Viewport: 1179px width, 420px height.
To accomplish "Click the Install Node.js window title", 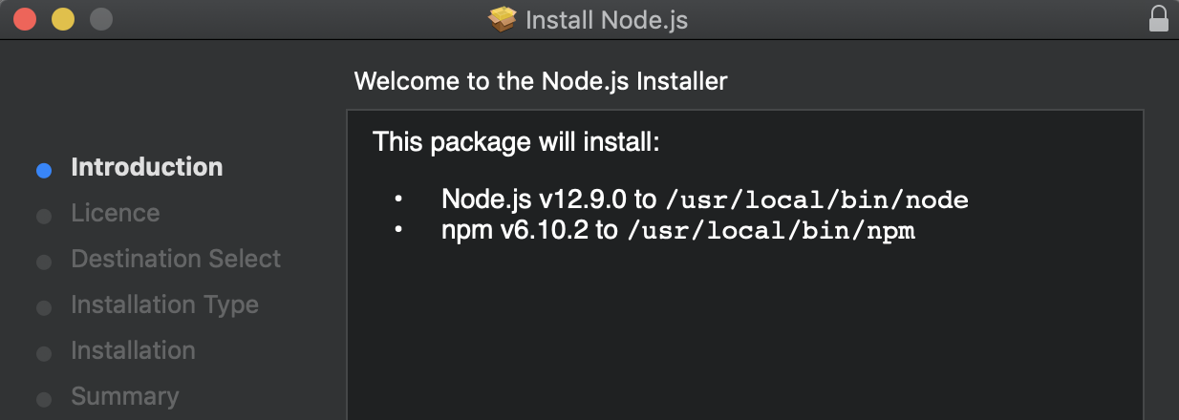I will click(x=607, y=20).
